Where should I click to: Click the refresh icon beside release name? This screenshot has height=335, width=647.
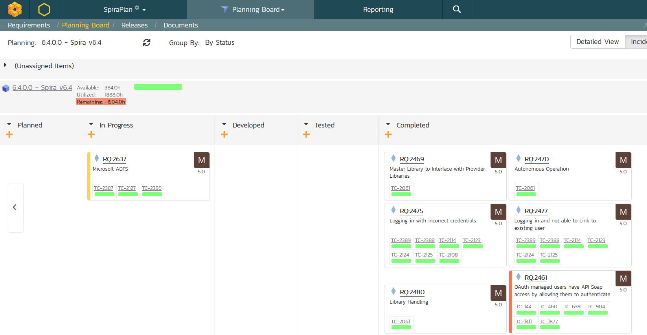tap(147, 42)
